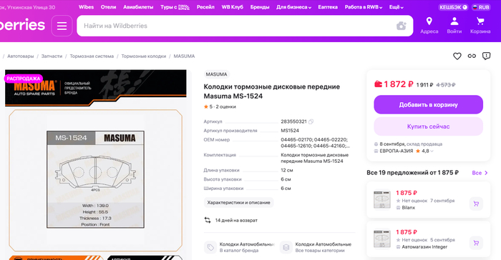Click MASUMA brand chip

pyautogui.click(x=216, y=74)
